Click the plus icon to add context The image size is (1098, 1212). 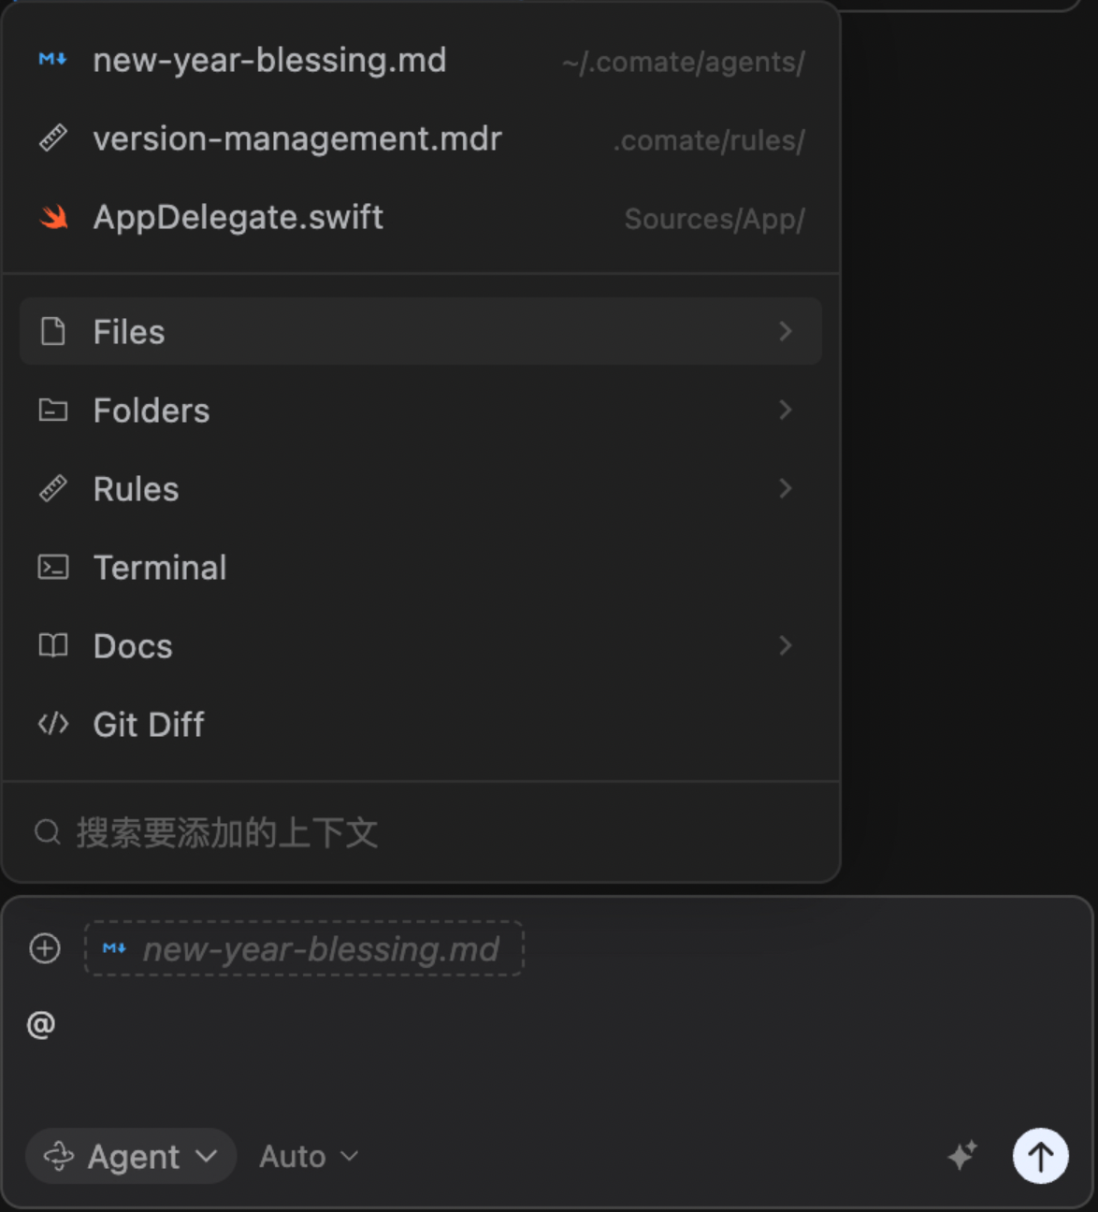pyautogui.click(x=45, y=948)
